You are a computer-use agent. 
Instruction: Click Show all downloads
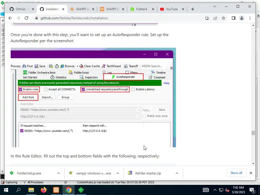(x=236, y=173)
